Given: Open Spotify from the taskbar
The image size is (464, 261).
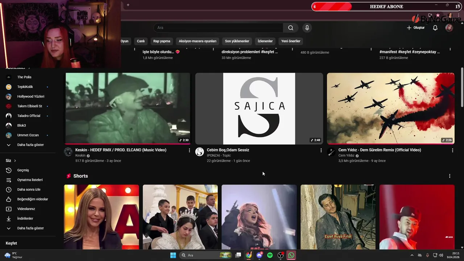Looking at the screenshot, I should click(270, 255).
